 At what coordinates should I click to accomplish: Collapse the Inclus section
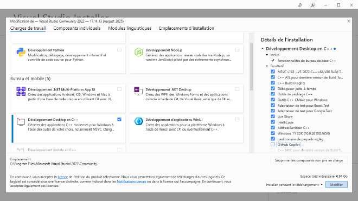(x=267, y=55)
